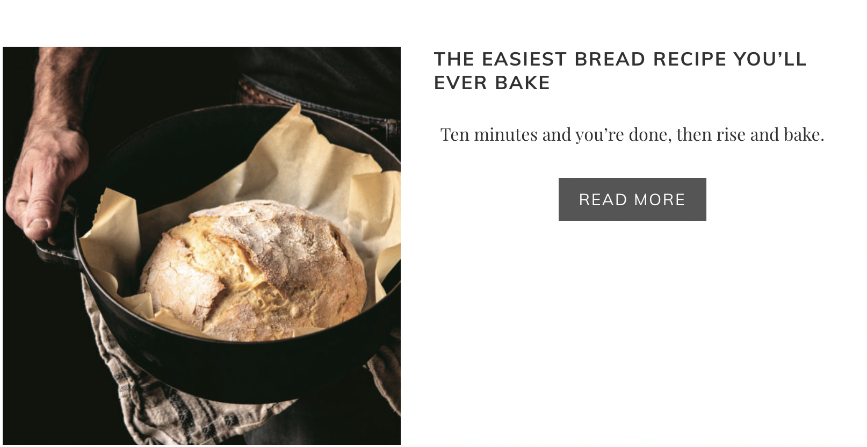Click the leather belt behind the pot
Screen dimensions: 867x447
(x=317, y=102)
